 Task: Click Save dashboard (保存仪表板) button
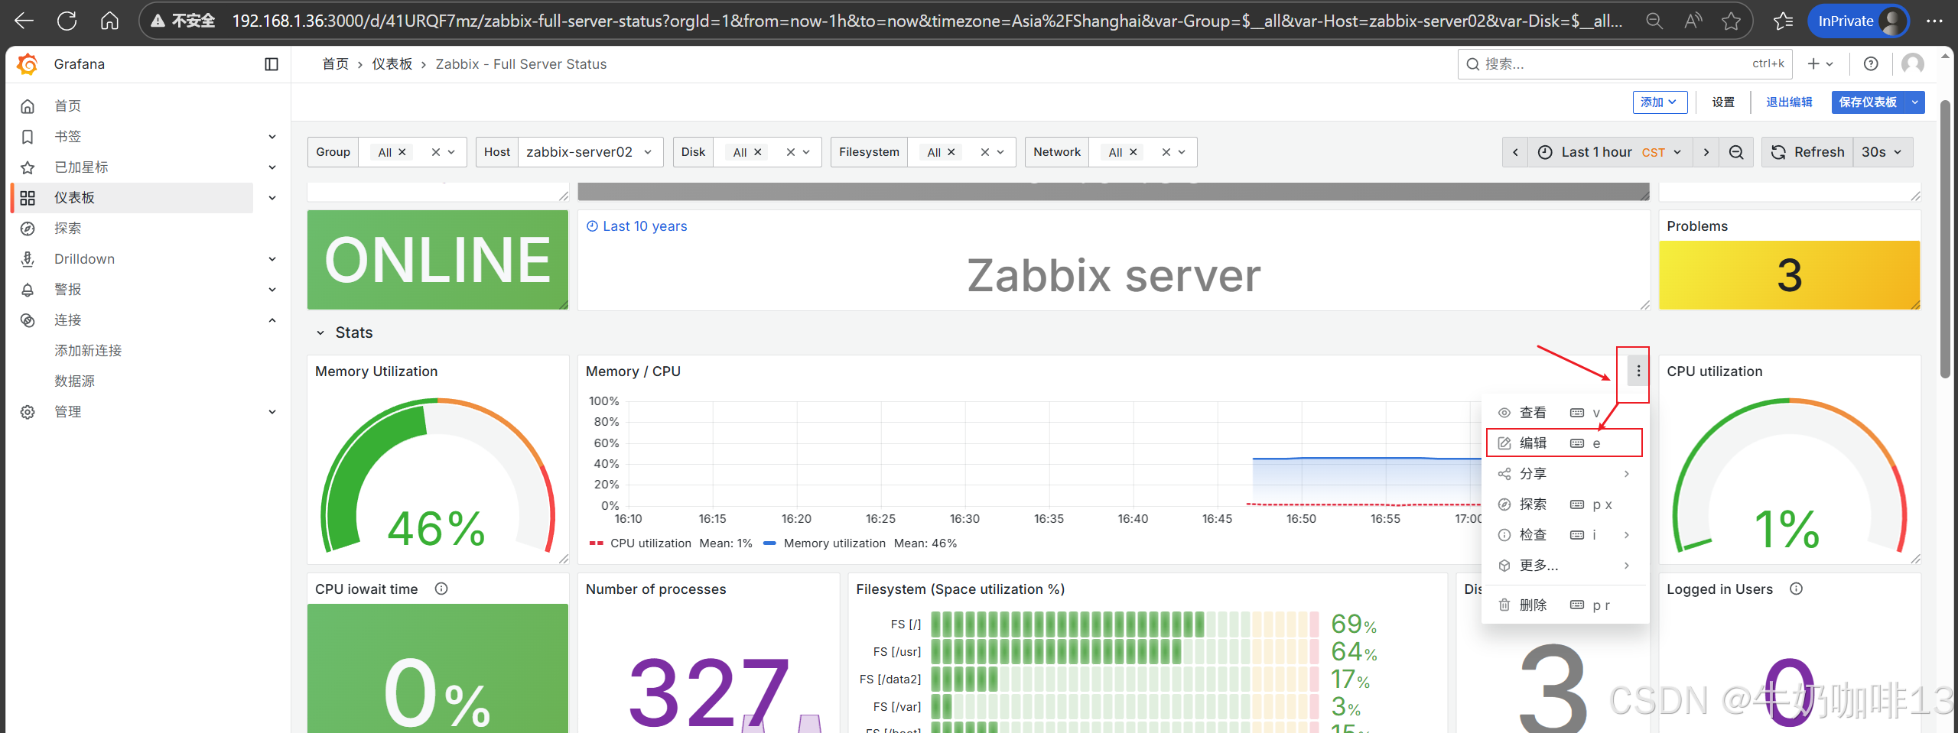1868,102
